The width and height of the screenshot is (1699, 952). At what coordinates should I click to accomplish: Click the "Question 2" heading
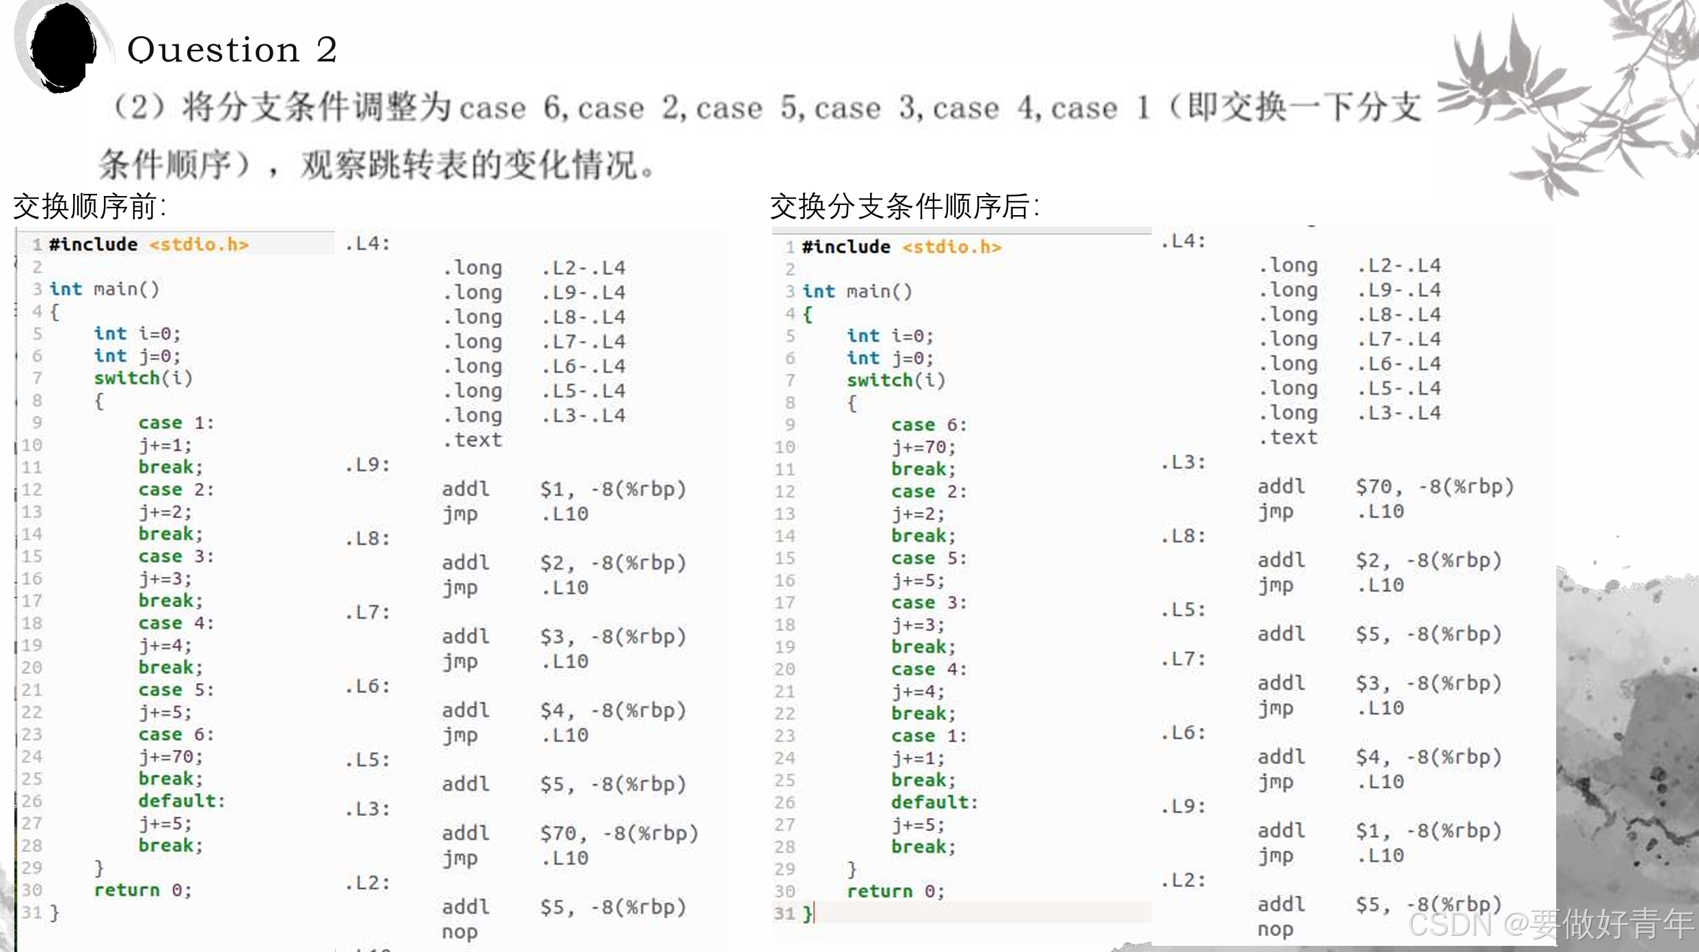[232, 50]
